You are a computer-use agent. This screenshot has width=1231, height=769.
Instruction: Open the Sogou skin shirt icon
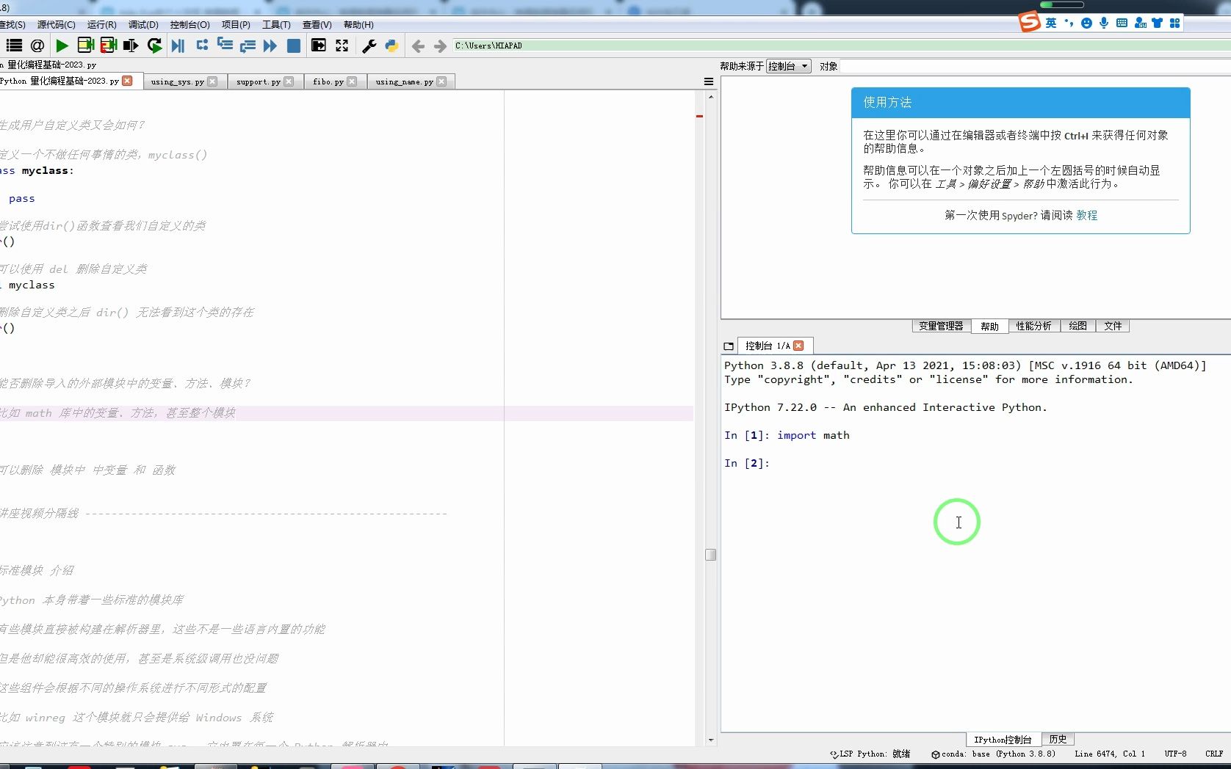[x=1158, y=23]
